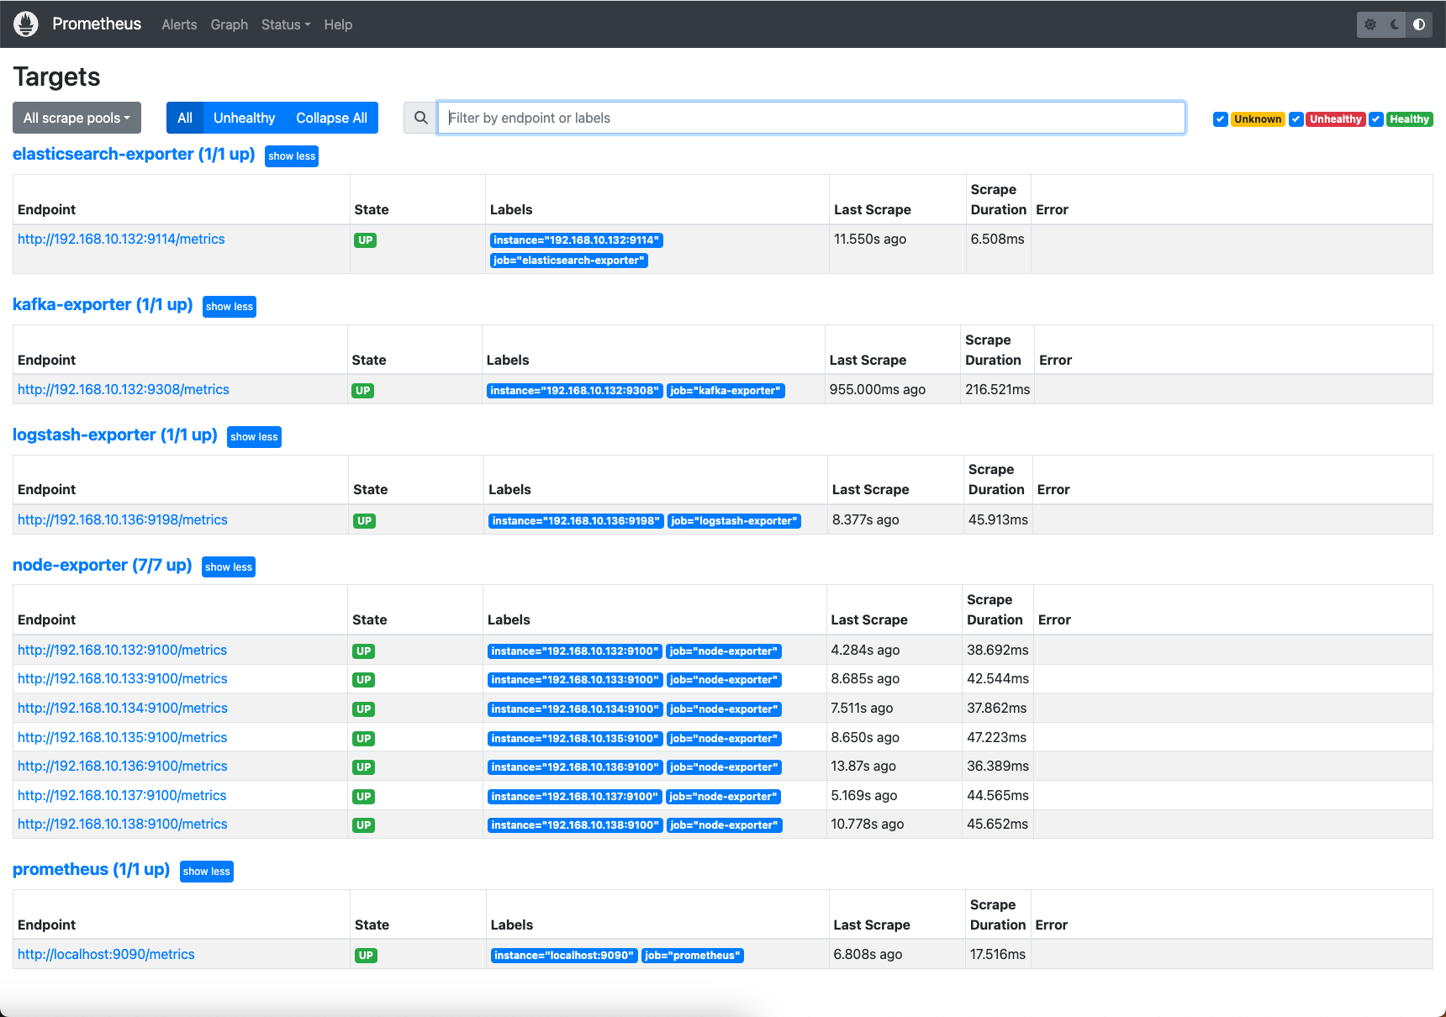Viewport: 1446px width, 1017px height.
Task: Click the instance="192.168.10.135:9100" label badge
Action: (575, 739)
